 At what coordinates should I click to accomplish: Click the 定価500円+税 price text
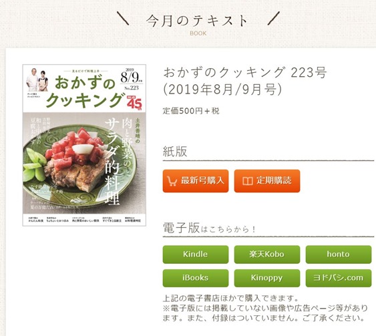click(191, 111)
